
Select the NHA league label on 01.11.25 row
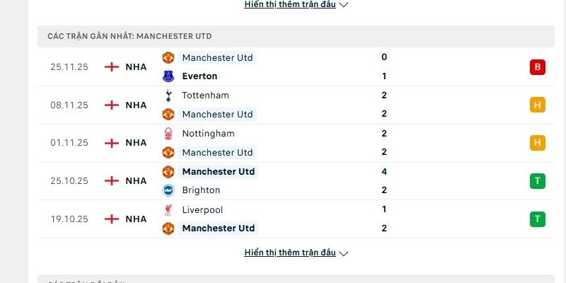point(136,143)
